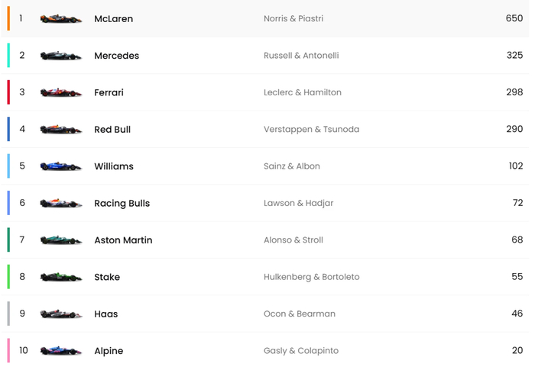Click Williams' 102 points value
Image resolution: width=535 pixels, height=370 pixels.
[x=515, y=166]
